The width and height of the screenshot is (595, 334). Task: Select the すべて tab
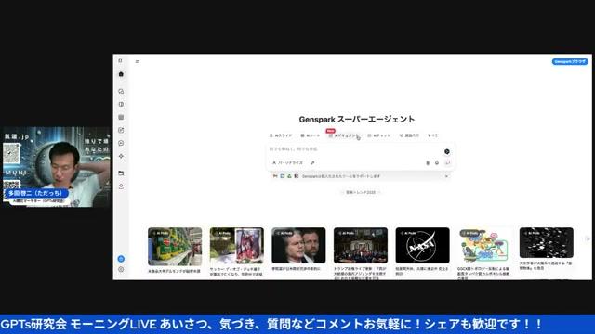pyautogui.click(x=432, y=135)
